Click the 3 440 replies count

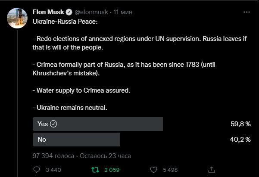(53, 170)
